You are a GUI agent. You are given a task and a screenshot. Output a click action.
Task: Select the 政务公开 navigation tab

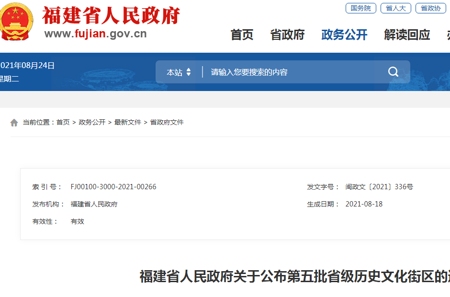[344, 35]
